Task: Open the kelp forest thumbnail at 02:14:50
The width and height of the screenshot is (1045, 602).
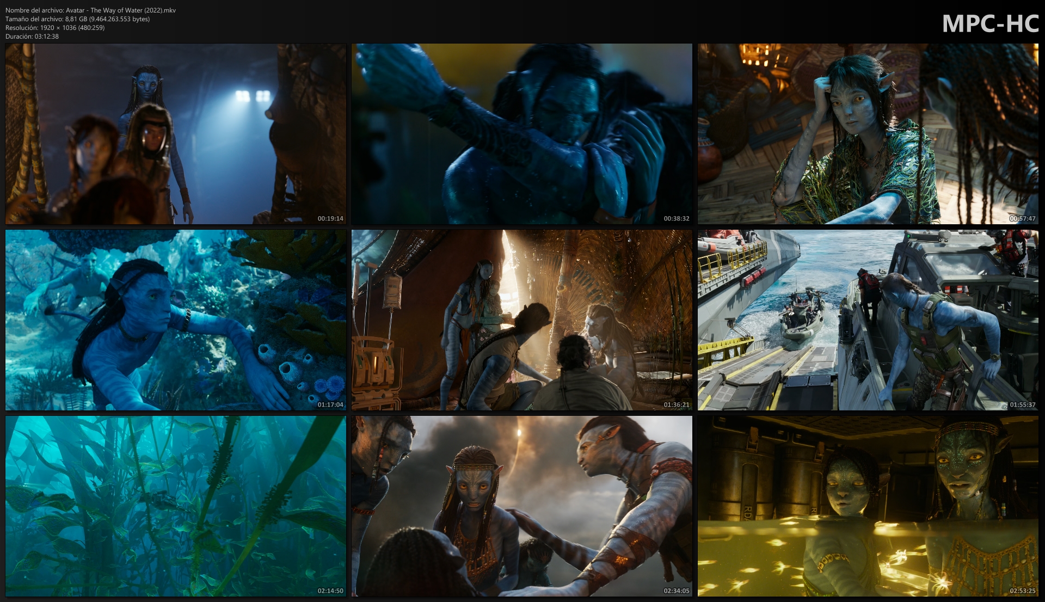Action: 175,506
